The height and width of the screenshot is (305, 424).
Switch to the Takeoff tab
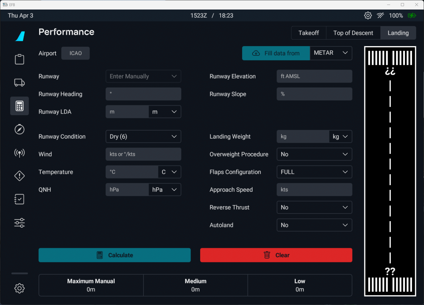pyautogui.click(x=309, y=33)
